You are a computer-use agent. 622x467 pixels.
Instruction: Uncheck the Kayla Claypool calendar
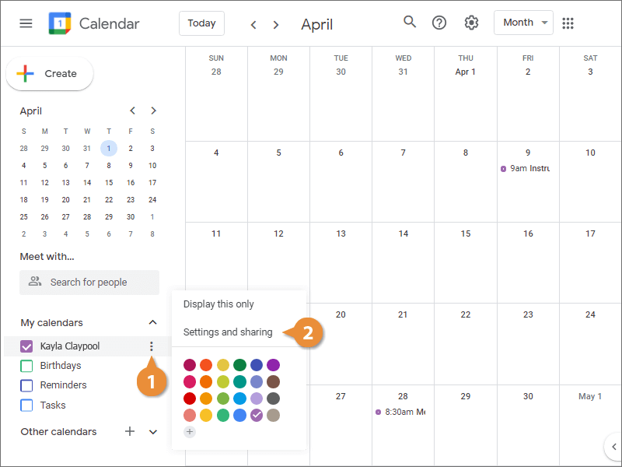point(26,346)
